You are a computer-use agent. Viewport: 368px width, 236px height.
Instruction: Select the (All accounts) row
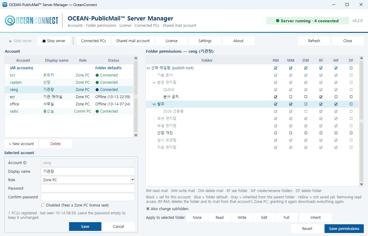[x=69, y=68]
